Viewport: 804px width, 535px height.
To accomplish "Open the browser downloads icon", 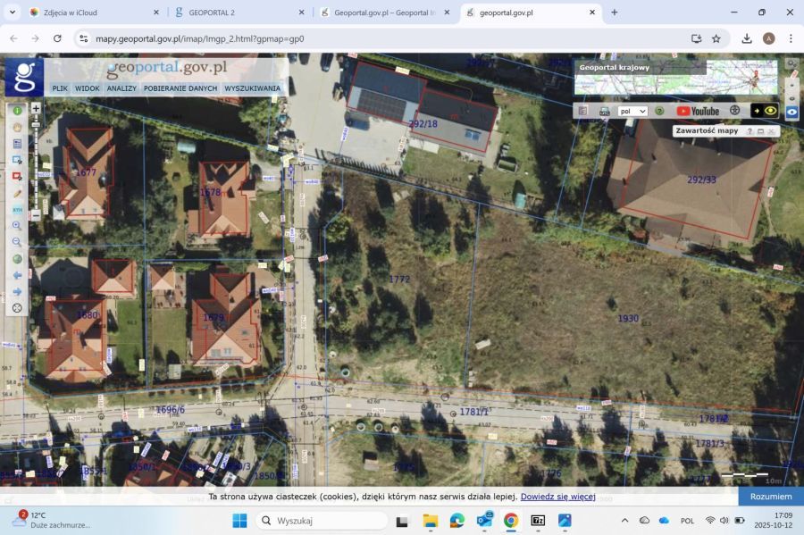I will pos(747,38).
